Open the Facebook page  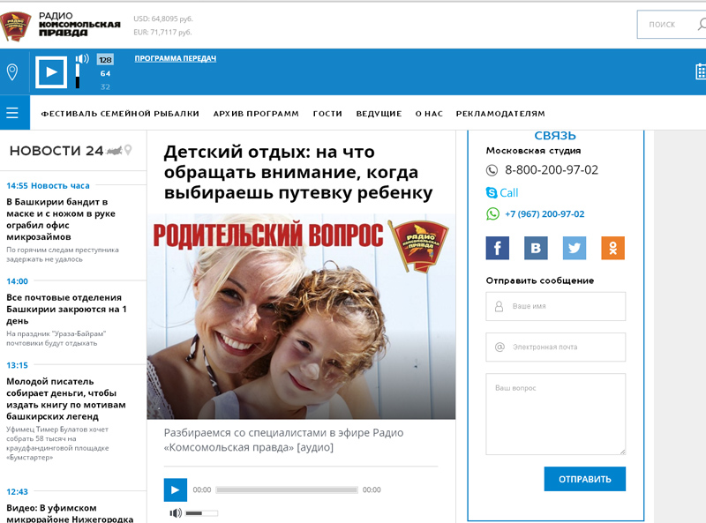[498, 248]
